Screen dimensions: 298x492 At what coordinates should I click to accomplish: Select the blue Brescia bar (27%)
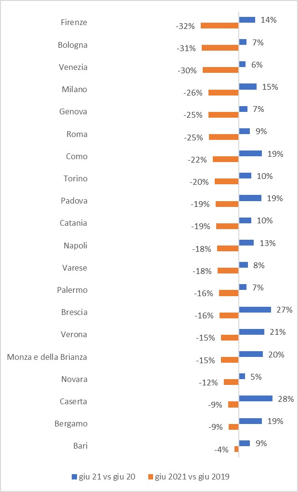[255, 310]
